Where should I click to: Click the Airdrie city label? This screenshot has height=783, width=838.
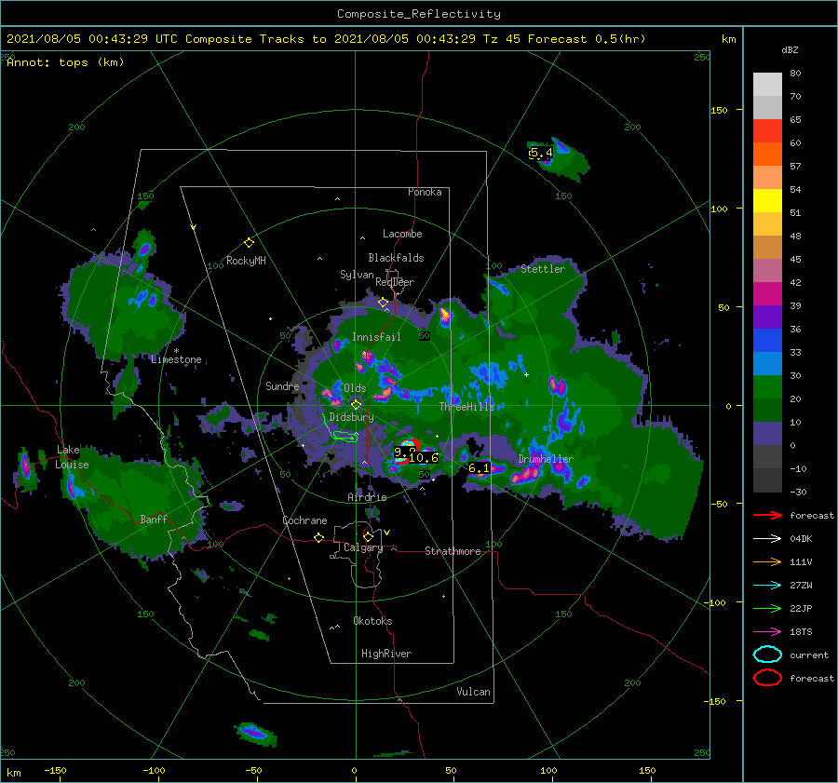(367, 497)
